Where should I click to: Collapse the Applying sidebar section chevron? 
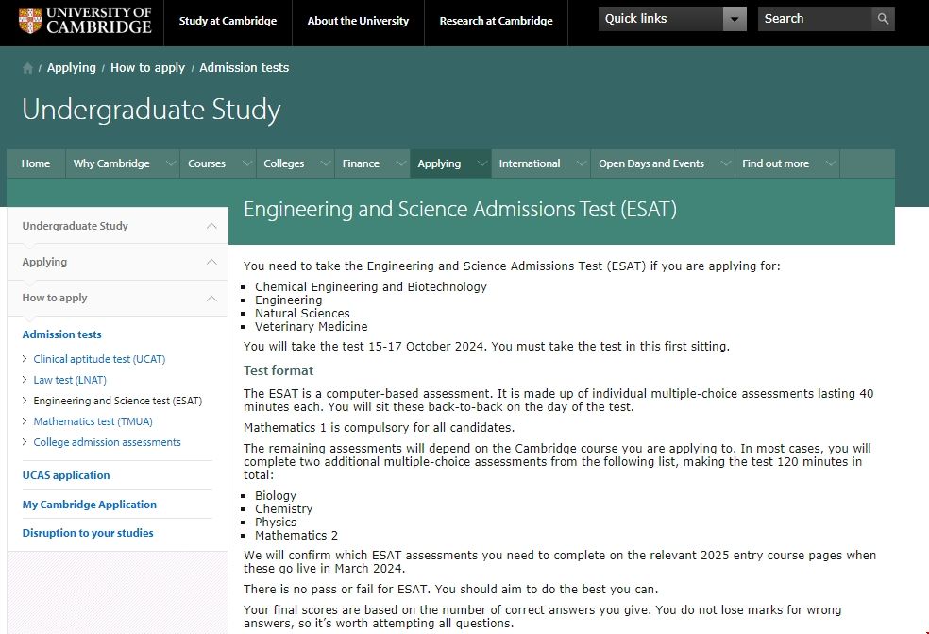pos(211,262)
